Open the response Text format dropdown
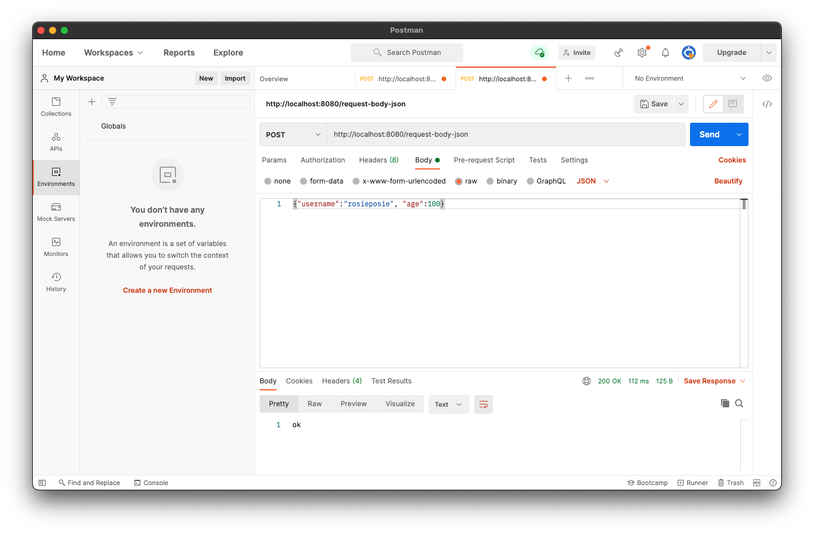 [x=449, y=404]
